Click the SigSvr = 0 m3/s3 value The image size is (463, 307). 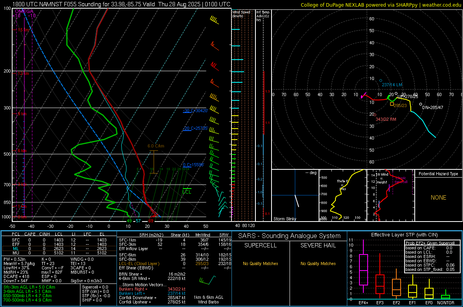pyautogui.click(x=86, y=281)
